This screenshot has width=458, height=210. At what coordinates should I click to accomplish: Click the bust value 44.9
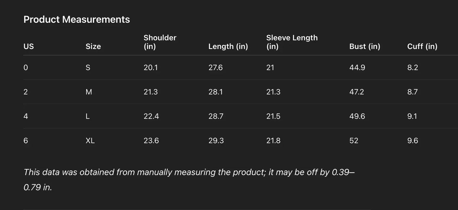357,68
